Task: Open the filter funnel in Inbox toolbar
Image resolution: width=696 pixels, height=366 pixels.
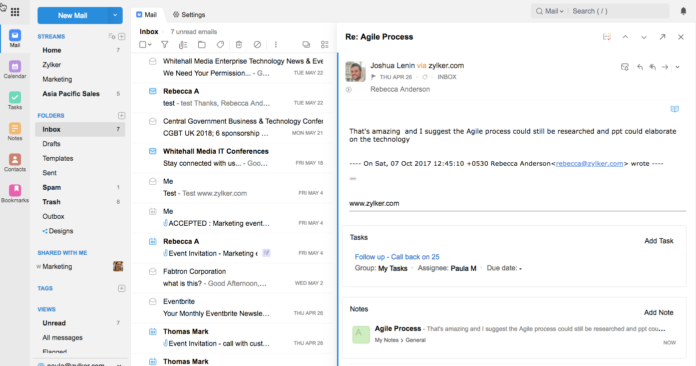Action: tap(165, 45)
